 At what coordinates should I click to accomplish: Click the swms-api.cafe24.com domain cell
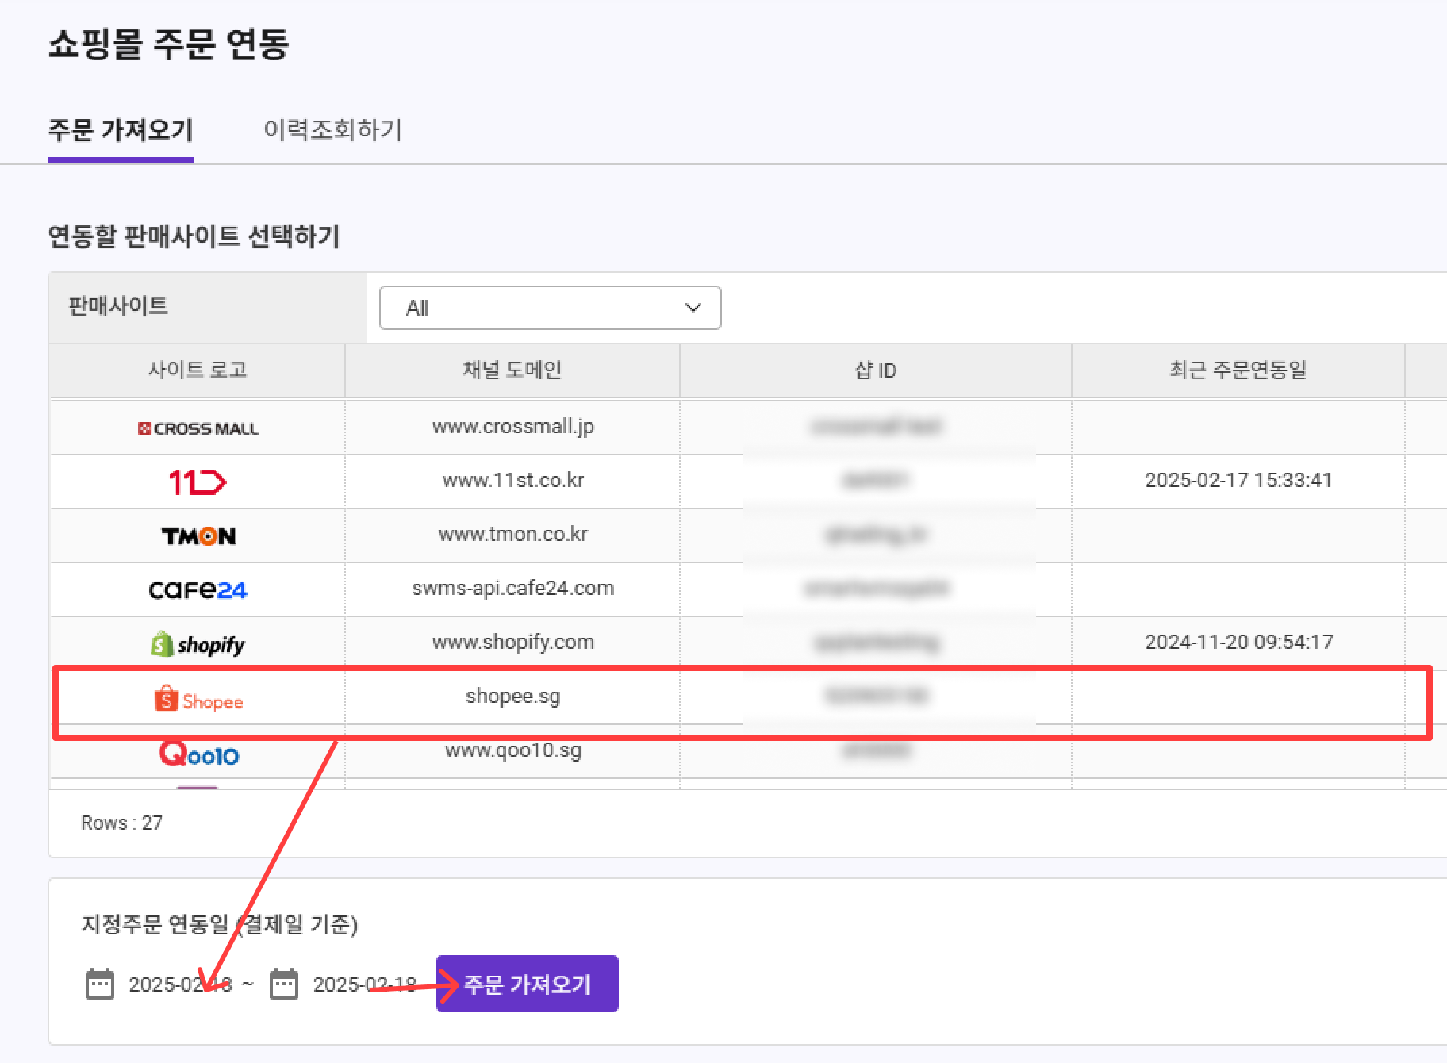coord(513,589)
